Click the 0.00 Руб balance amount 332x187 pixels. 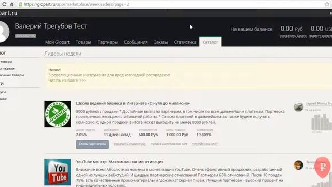pyautogui.click(x=292, y=29)
